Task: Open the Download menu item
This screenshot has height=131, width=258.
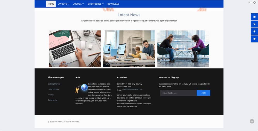Action: click(113, 4)
